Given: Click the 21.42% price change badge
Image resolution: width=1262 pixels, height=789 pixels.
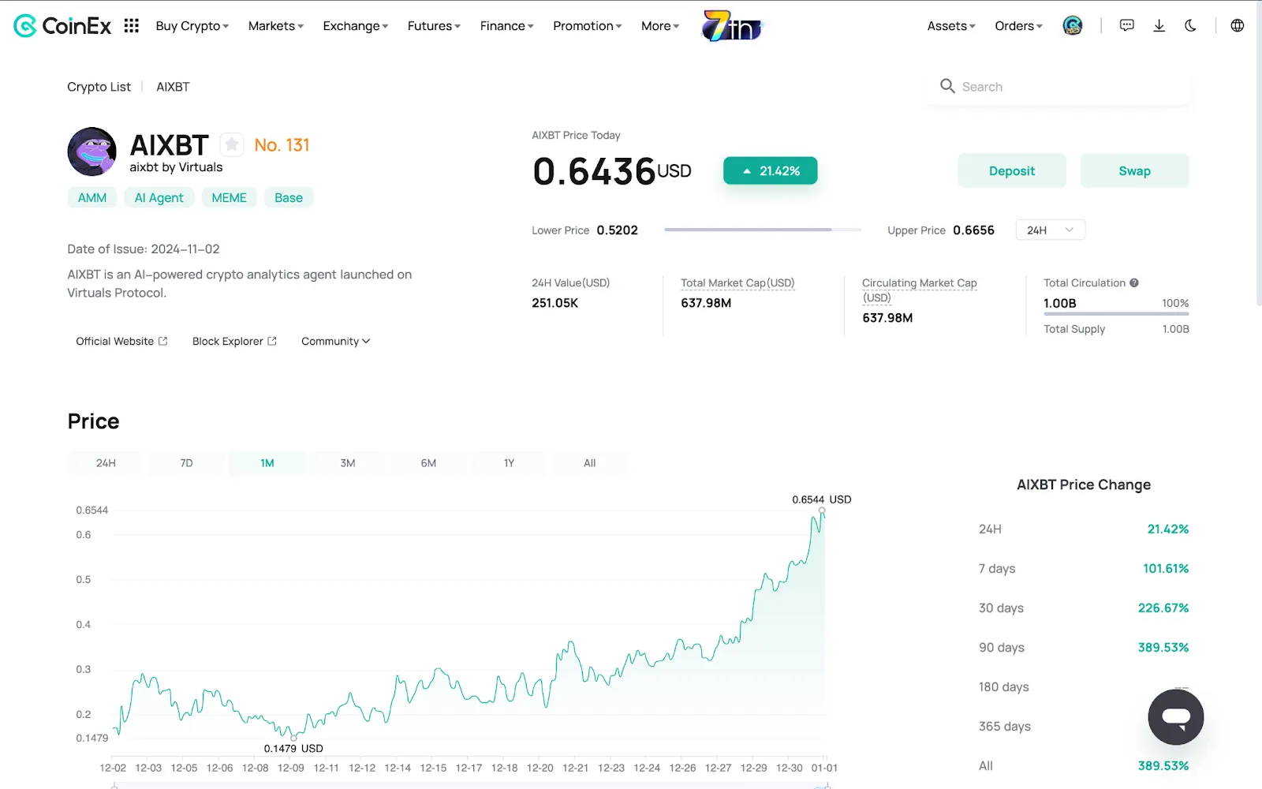Looking at the screenshot, I should (x=771, y=170).
